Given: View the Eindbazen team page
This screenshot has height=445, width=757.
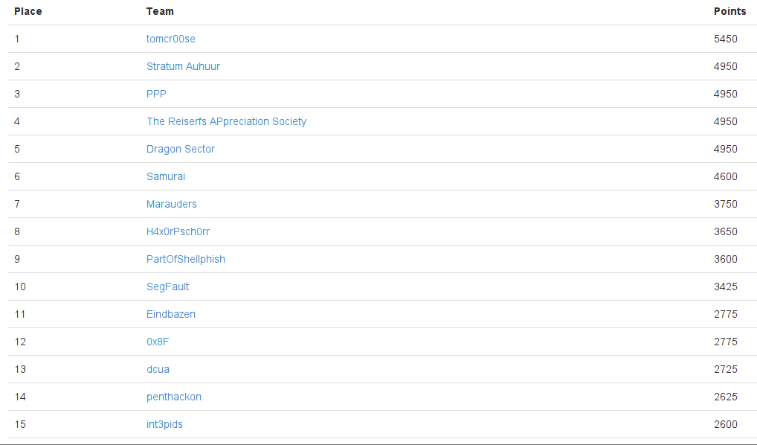Looking at the screenshot, I should [171, 314].
